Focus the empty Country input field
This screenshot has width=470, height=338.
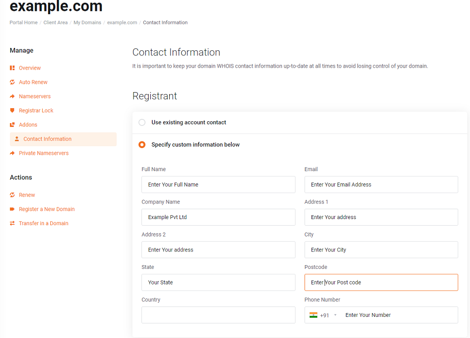click(218, 315)
